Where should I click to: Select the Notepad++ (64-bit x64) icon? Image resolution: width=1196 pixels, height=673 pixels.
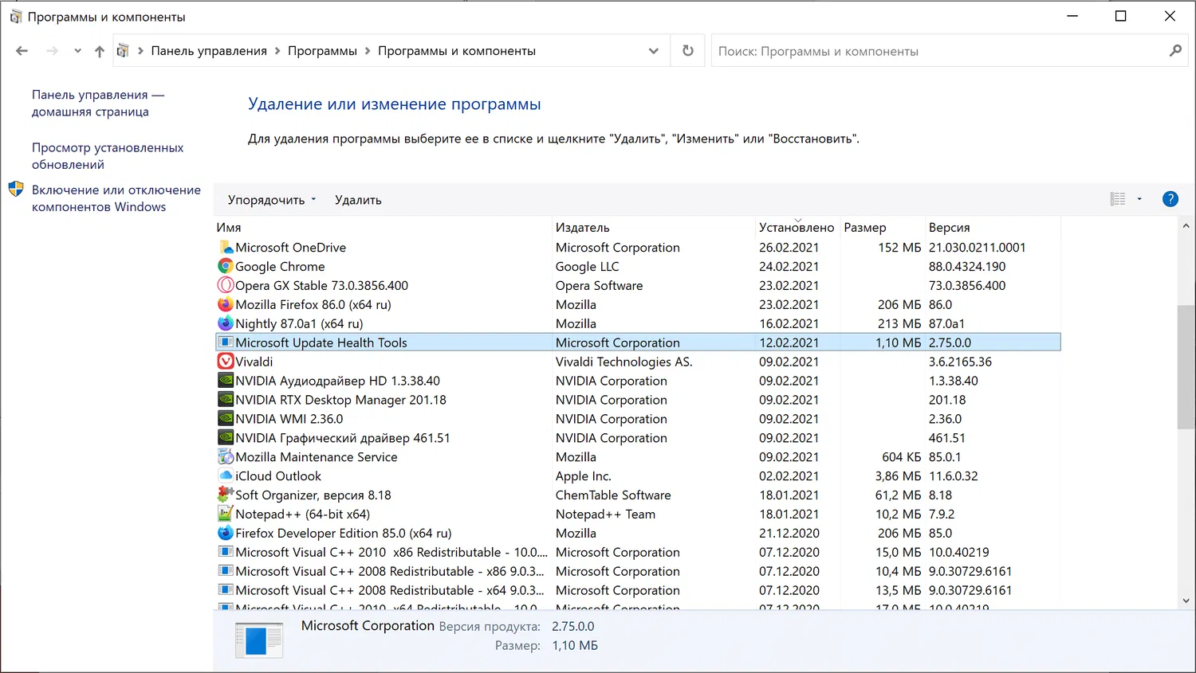coord(226,514)
